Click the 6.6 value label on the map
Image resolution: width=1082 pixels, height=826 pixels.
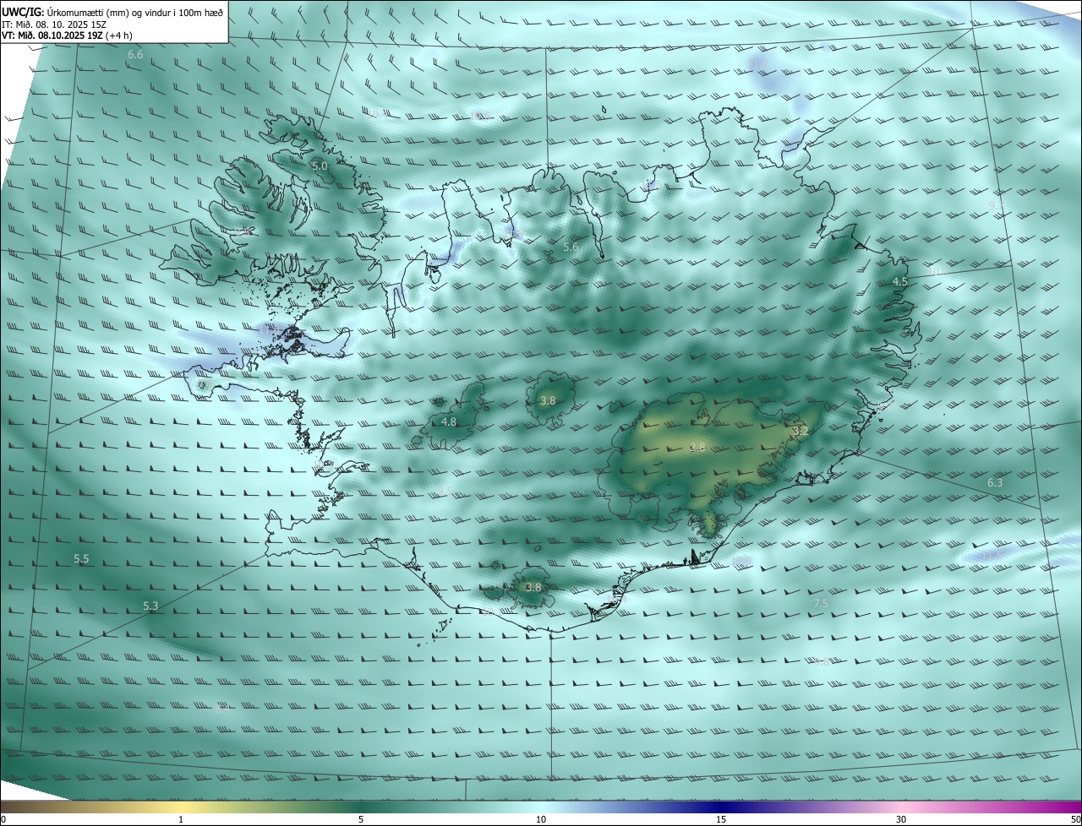(x=135, y=55)
